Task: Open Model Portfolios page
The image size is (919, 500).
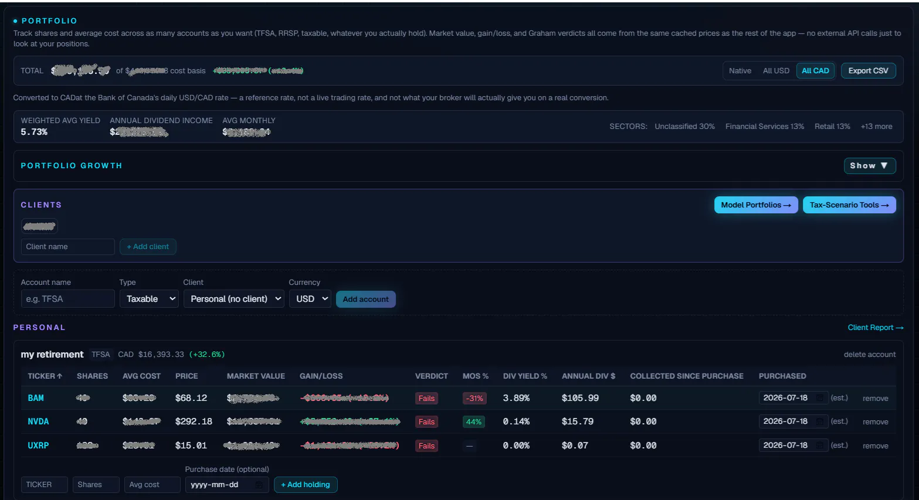Action: [756, 205]
